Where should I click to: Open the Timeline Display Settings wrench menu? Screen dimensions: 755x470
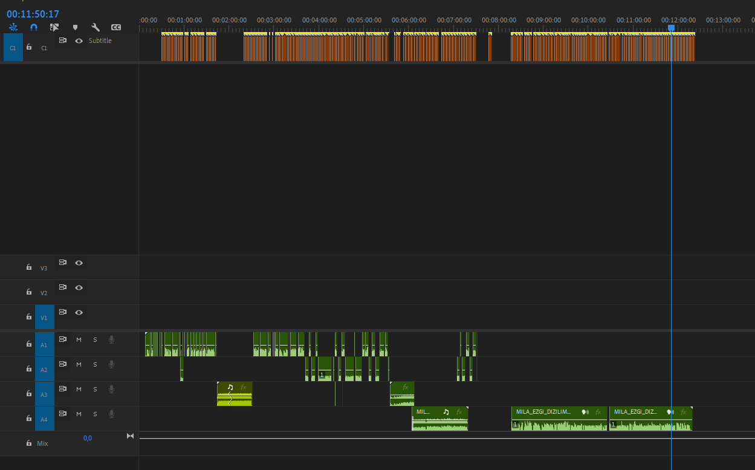click(x=95, y=27)
